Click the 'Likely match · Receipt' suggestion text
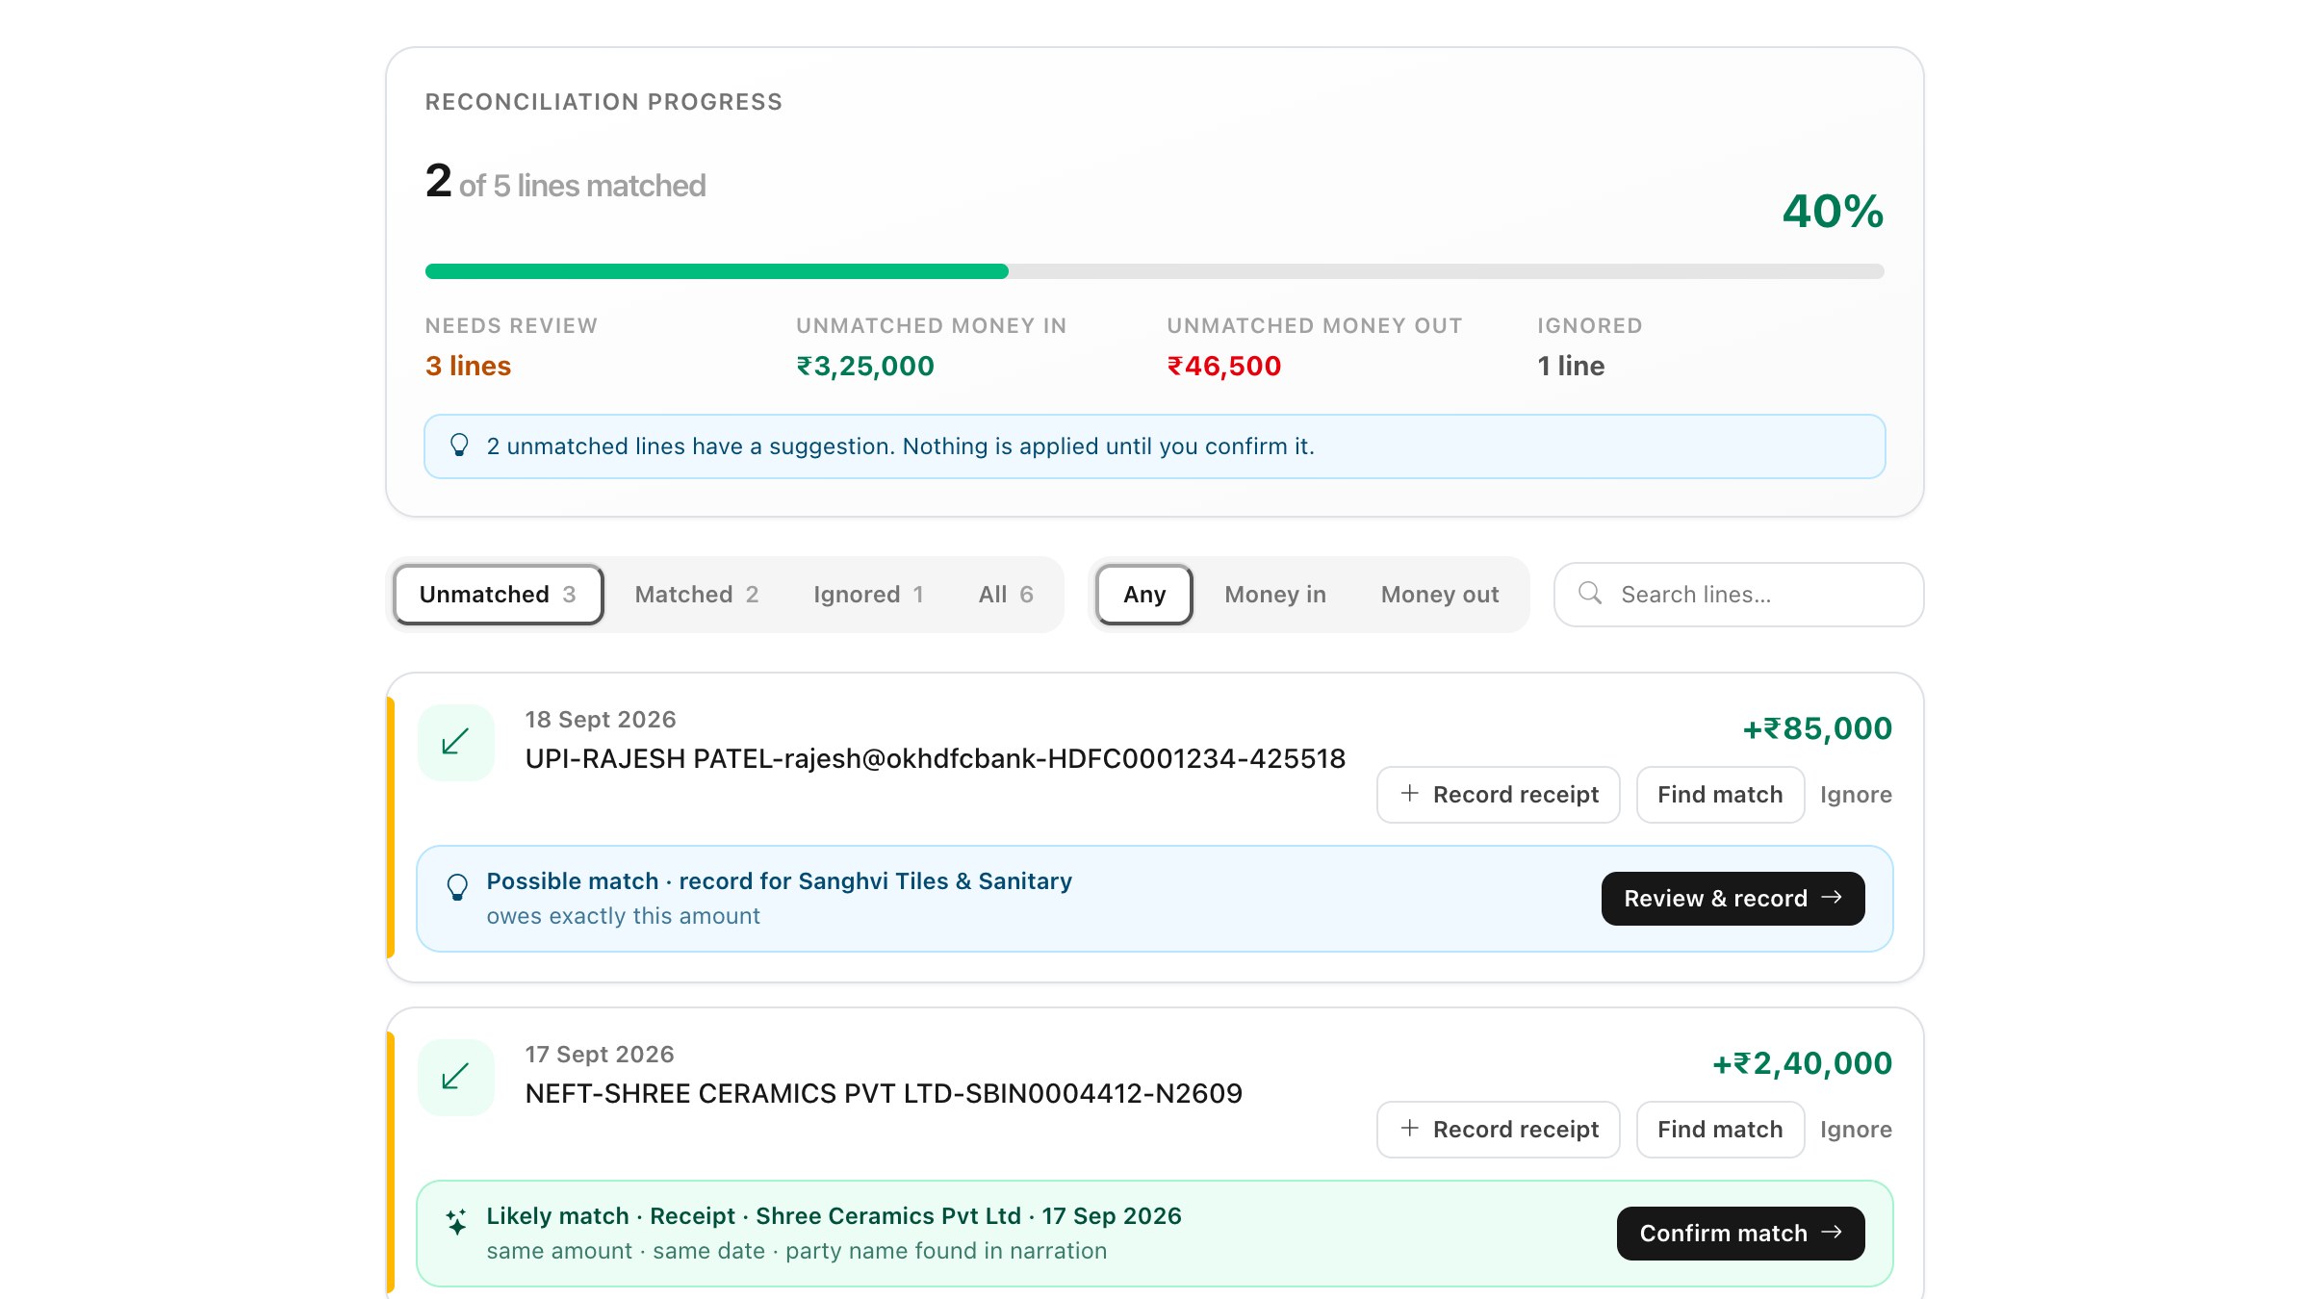The image size is (2310, 1299). pyautogui.click(x=834, y=1216)
